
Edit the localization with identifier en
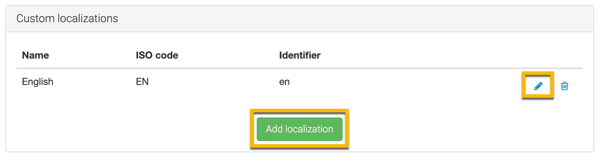(538, 86)
